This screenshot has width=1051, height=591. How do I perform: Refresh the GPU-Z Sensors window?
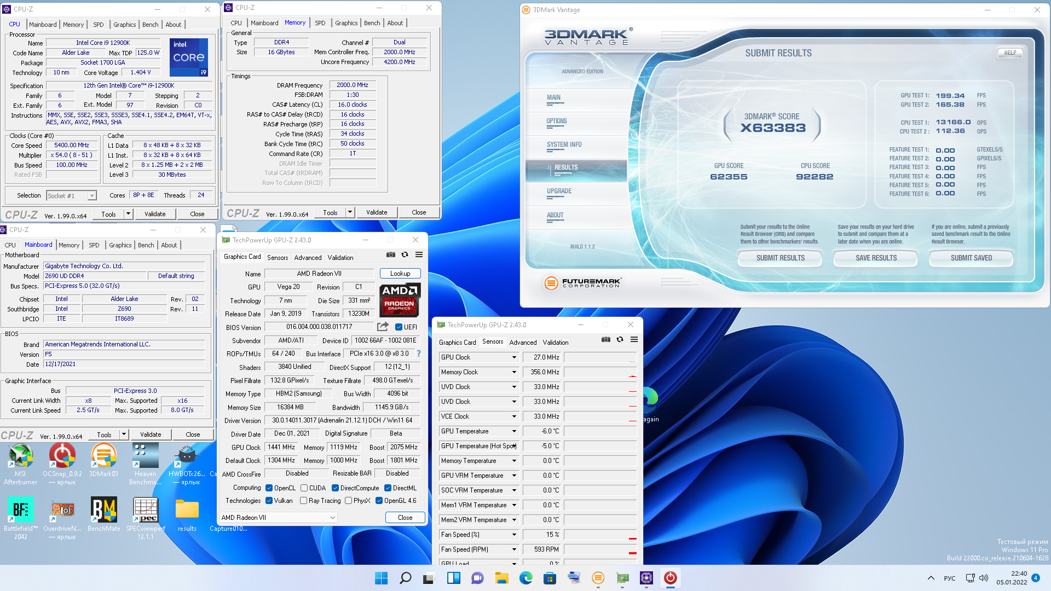(x=620, y=339)
